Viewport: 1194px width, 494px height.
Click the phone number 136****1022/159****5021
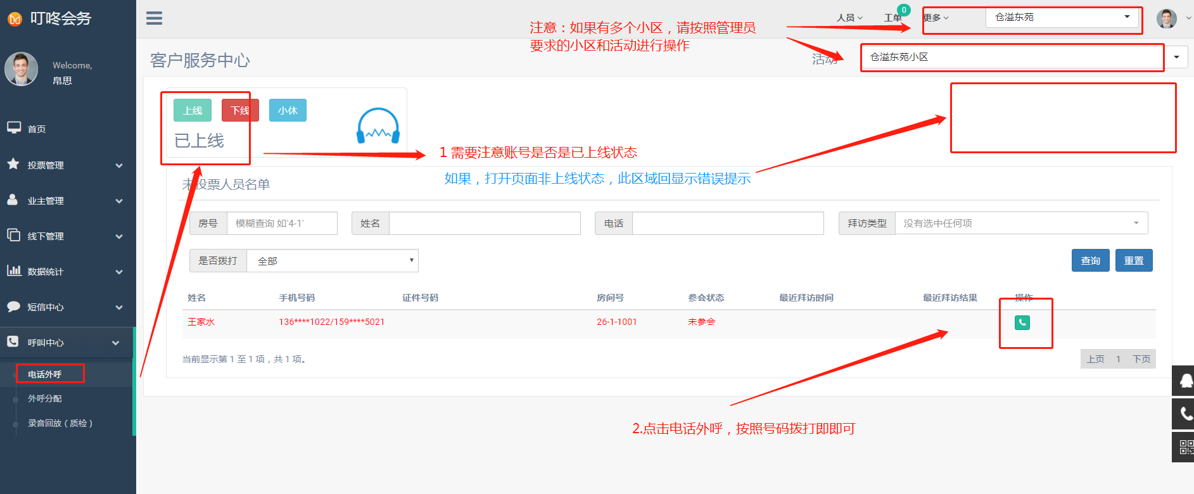tap(332, 322)
